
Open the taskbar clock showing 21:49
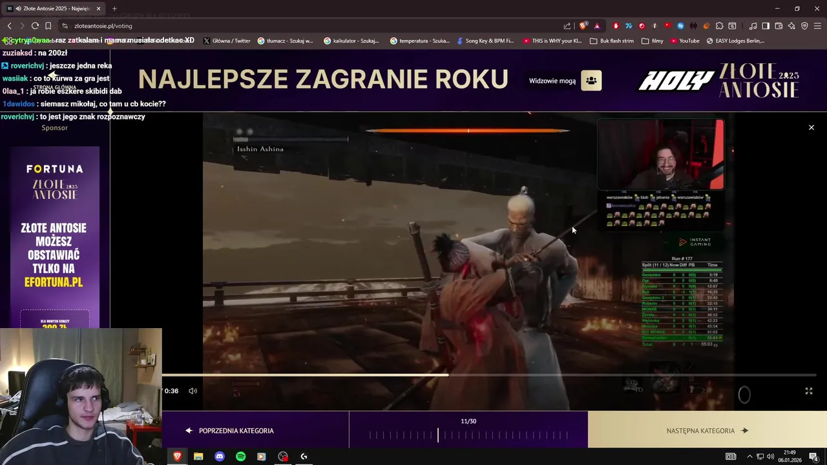tap(791, 457)
